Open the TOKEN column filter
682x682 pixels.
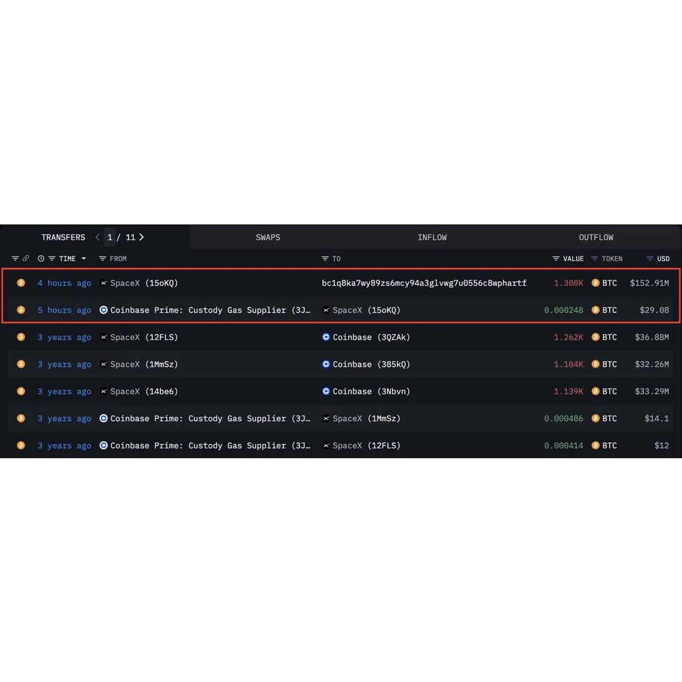(595, 258)
